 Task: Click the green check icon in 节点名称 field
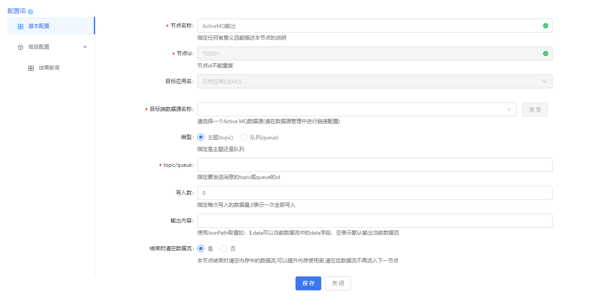click(545, 26)
